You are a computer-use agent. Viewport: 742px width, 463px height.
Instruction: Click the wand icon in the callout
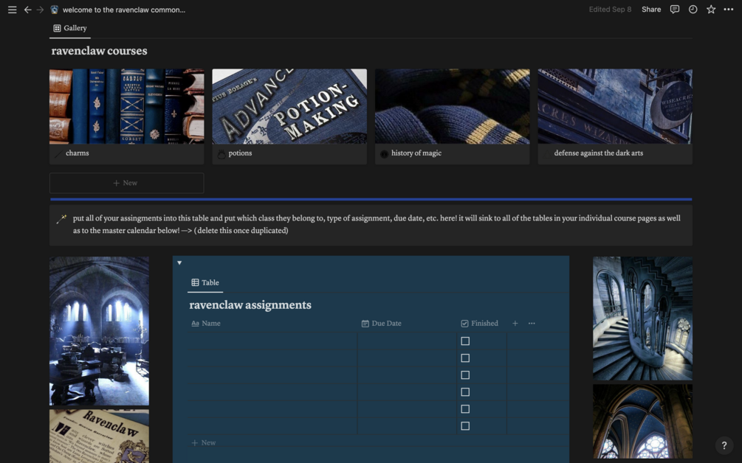(61, 219)
